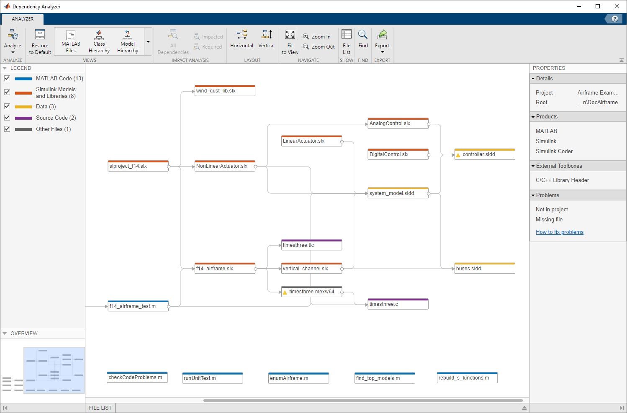Click the Analyze icon in the toolstrip

pyautogui.click(x=13, y=36)
